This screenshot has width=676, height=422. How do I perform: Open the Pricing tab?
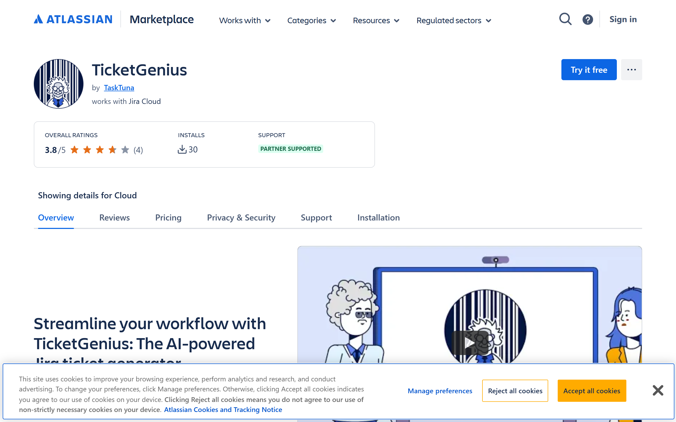168,217
